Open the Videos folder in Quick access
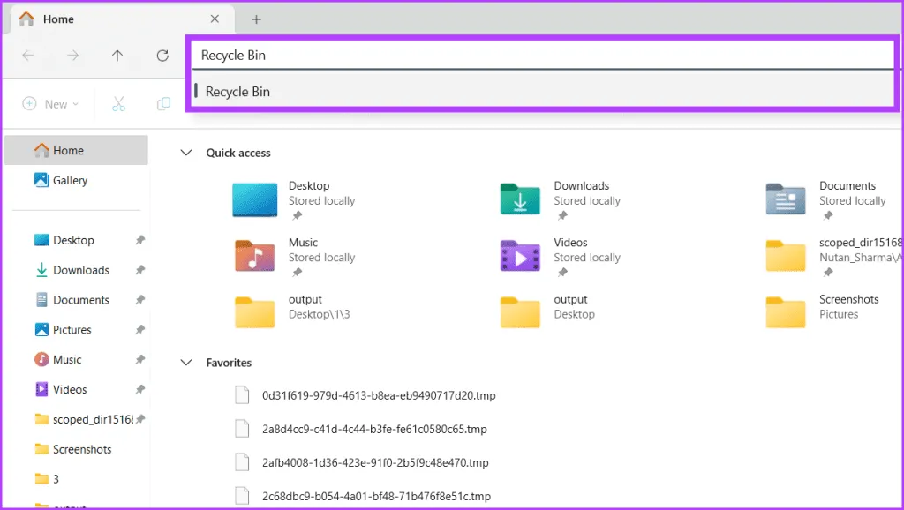 [520, 256]
